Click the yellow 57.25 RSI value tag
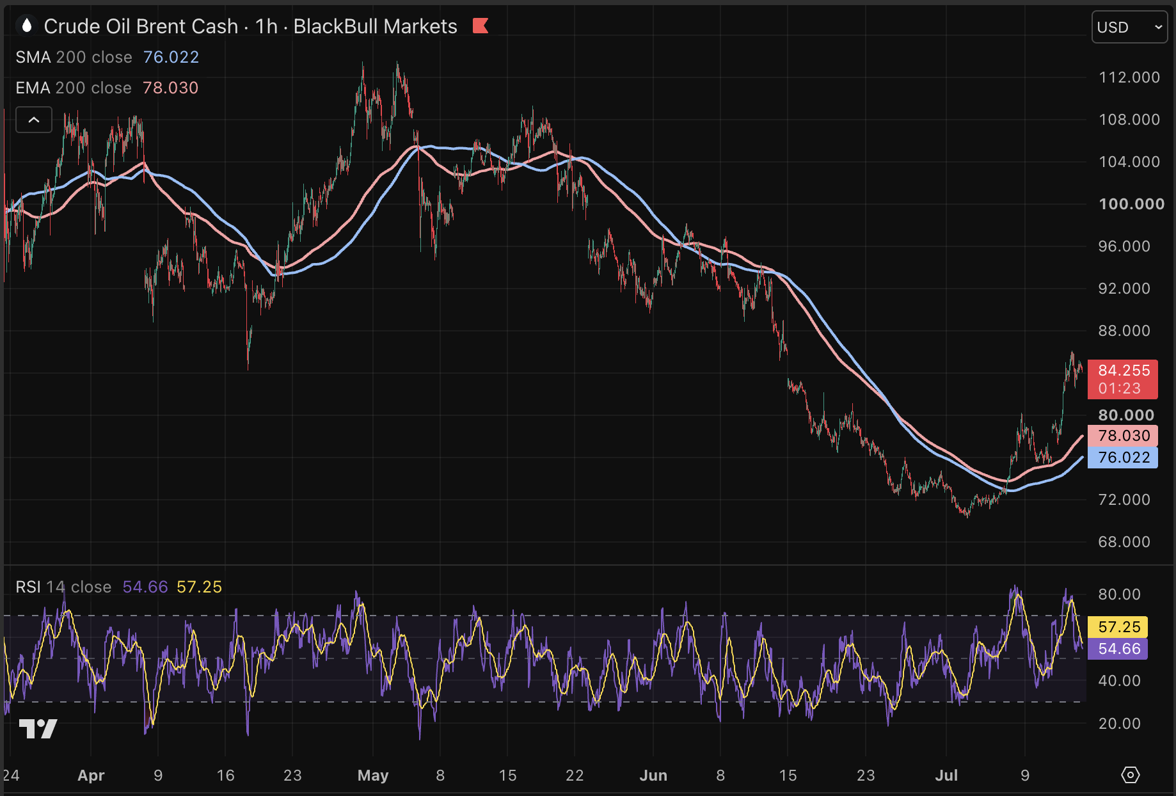Viewport: 1176px width, 796px height. click(x=1118, y=627)
